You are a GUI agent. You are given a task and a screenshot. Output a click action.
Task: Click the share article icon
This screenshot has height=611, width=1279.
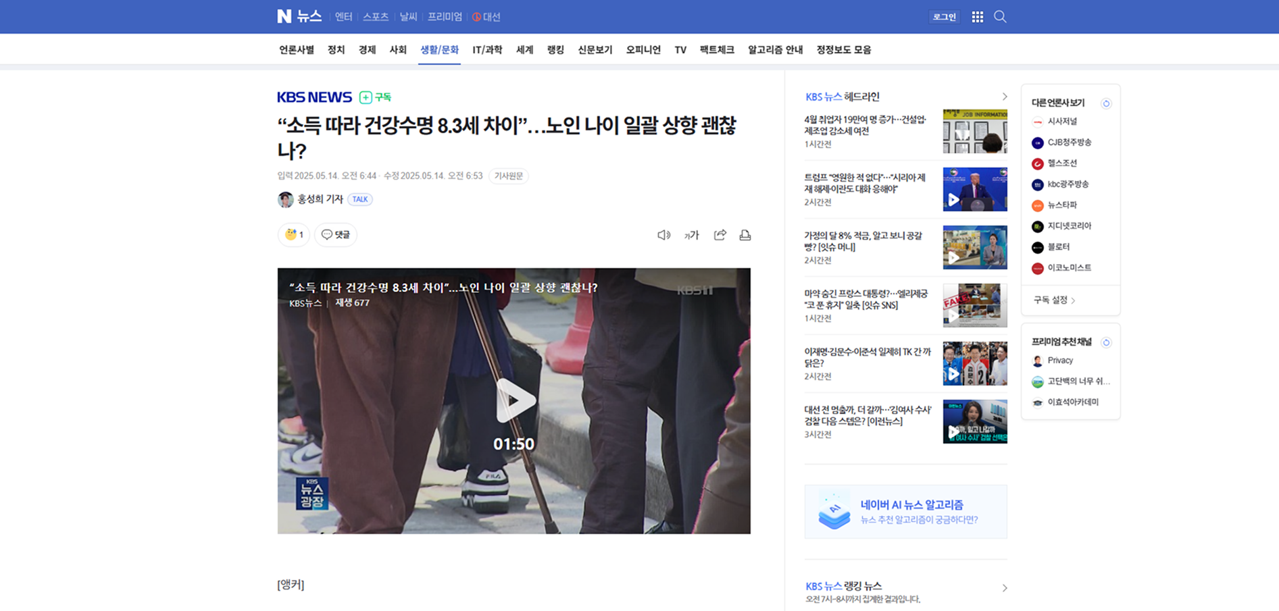(x=720, y=235)
